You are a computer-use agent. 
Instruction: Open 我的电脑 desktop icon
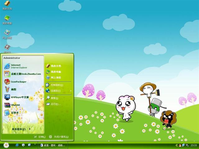click(7, 20)
